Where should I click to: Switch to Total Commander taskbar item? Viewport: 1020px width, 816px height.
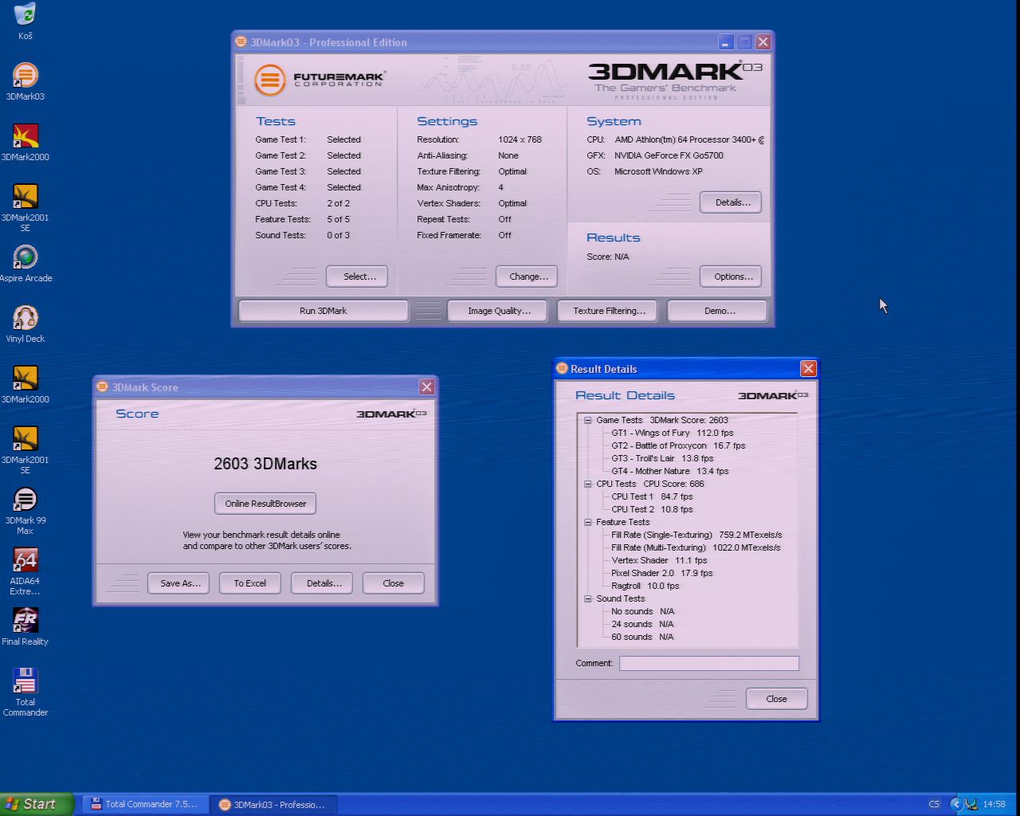[144, 804]
